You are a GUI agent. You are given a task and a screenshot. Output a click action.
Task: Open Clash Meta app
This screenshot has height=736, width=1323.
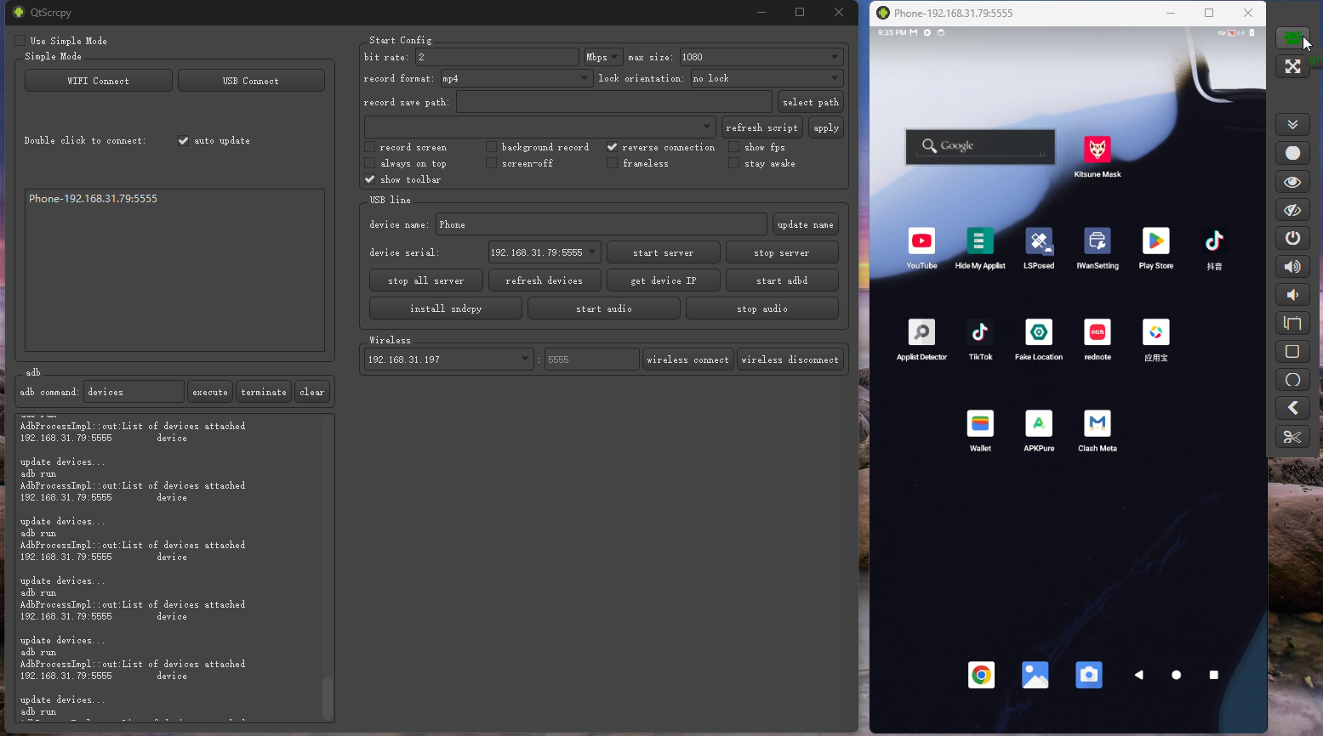click(1098, 423)
